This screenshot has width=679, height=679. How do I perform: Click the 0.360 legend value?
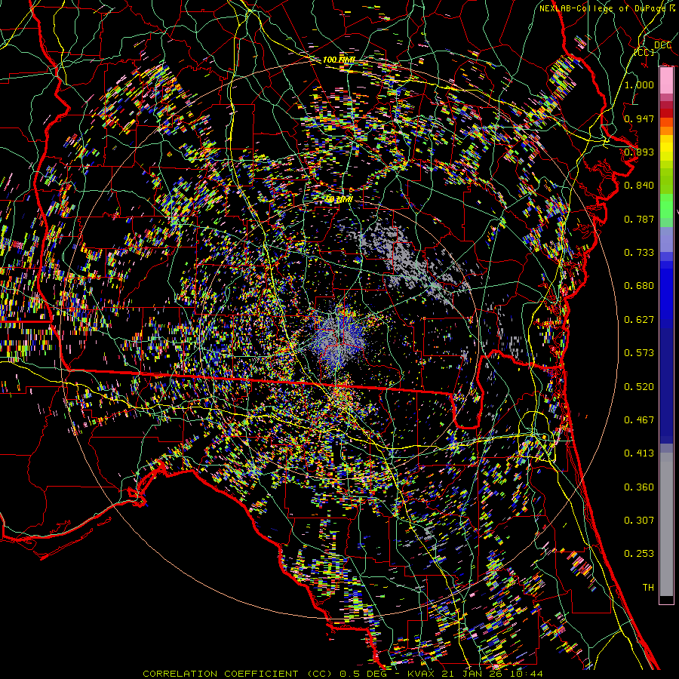pyautogui.click(x=639, y=487)
